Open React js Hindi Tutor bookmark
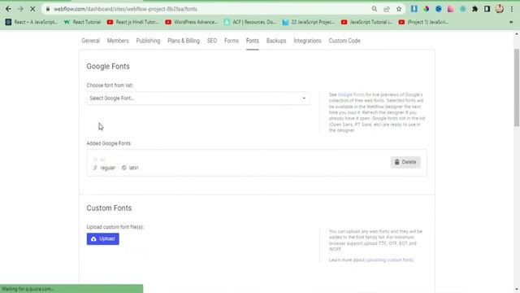Viewport: 520px width, 293px height. point(133,22)
